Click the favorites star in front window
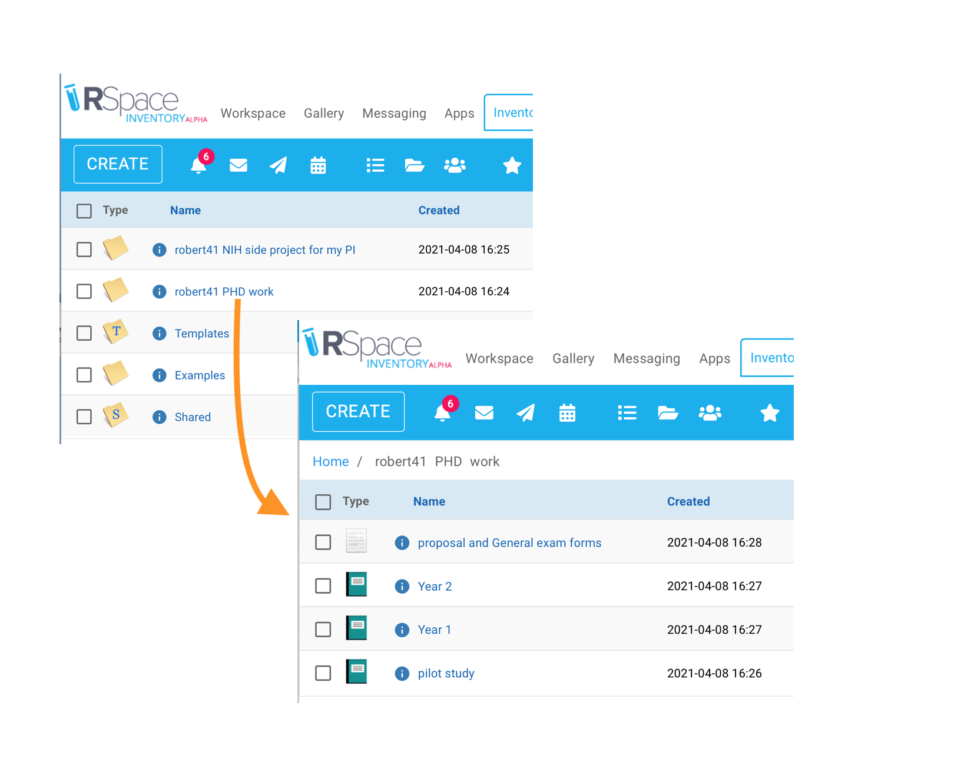The image size is (974, 759). pyautogui.click(x=770, y=412)
